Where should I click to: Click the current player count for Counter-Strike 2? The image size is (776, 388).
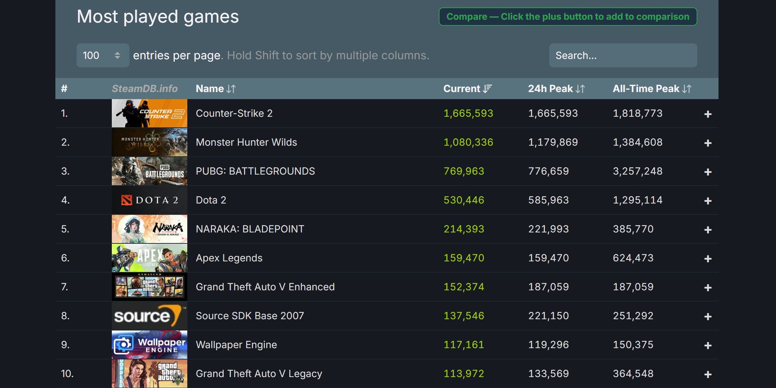468,113
